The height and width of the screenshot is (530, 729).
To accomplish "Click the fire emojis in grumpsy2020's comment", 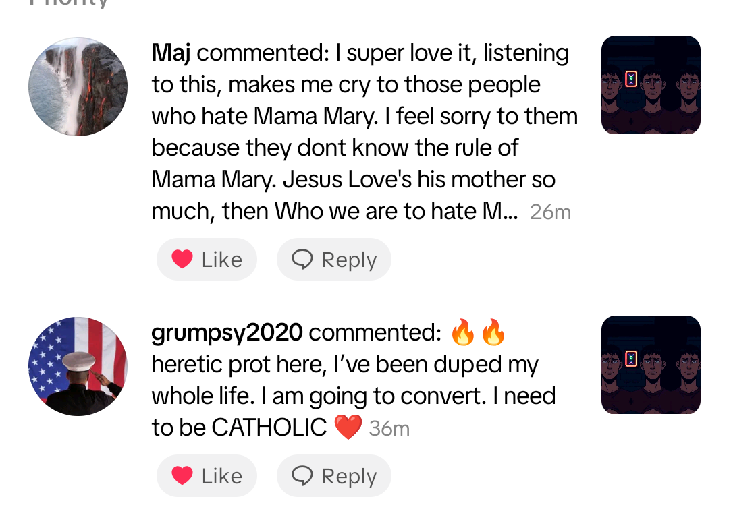I will pyautogui.click(x=477, y=332).
